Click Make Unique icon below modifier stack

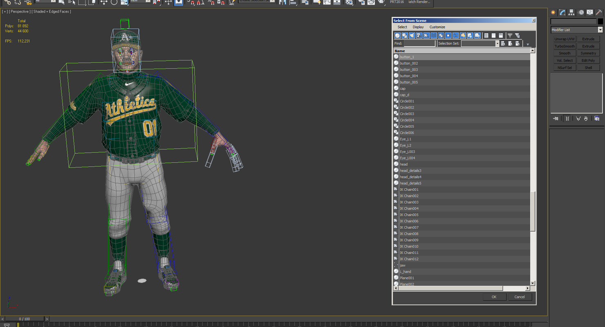(578, 119)
